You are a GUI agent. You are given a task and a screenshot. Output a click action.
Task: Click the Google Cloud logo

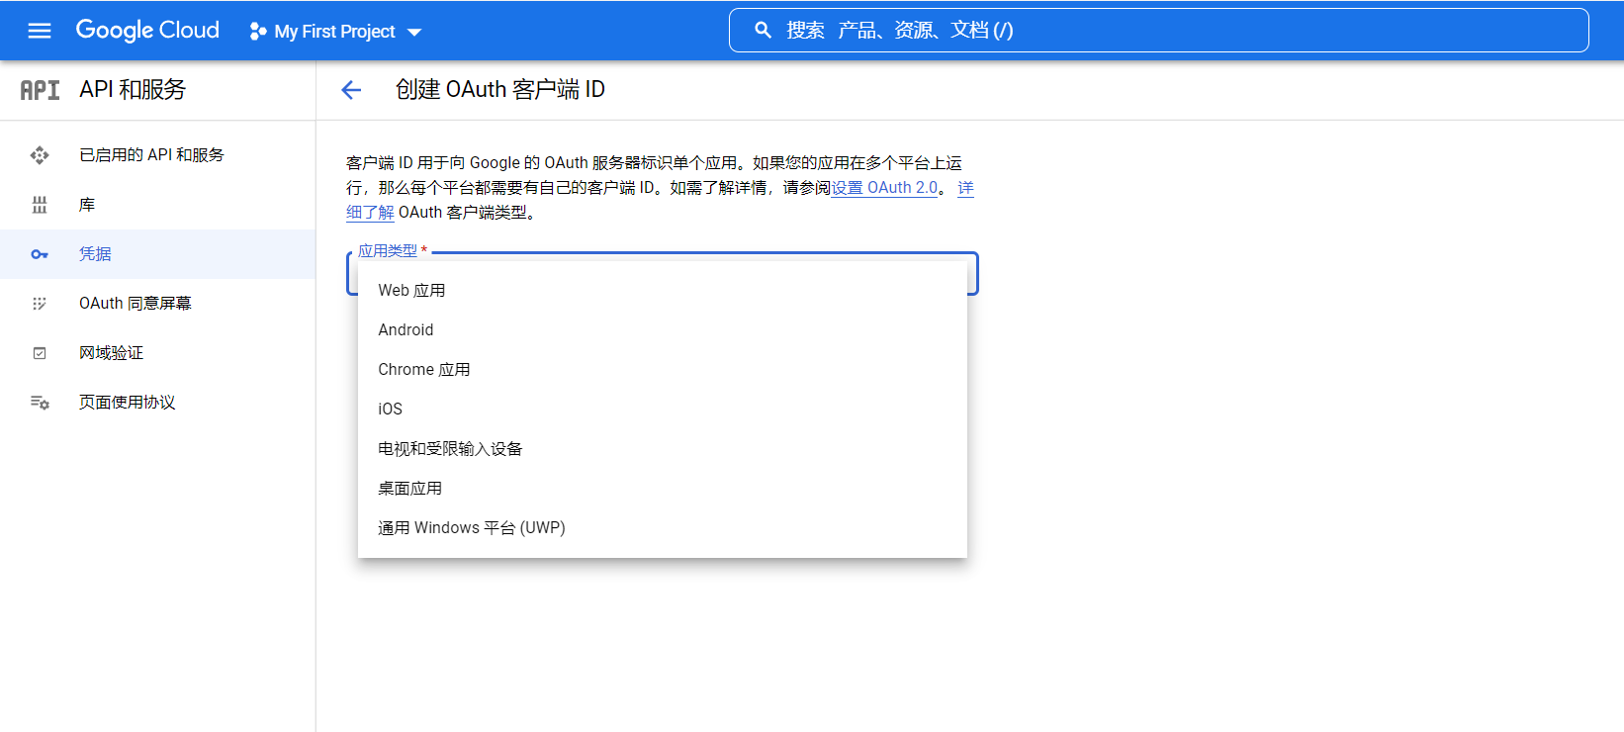tap(147, 31)
